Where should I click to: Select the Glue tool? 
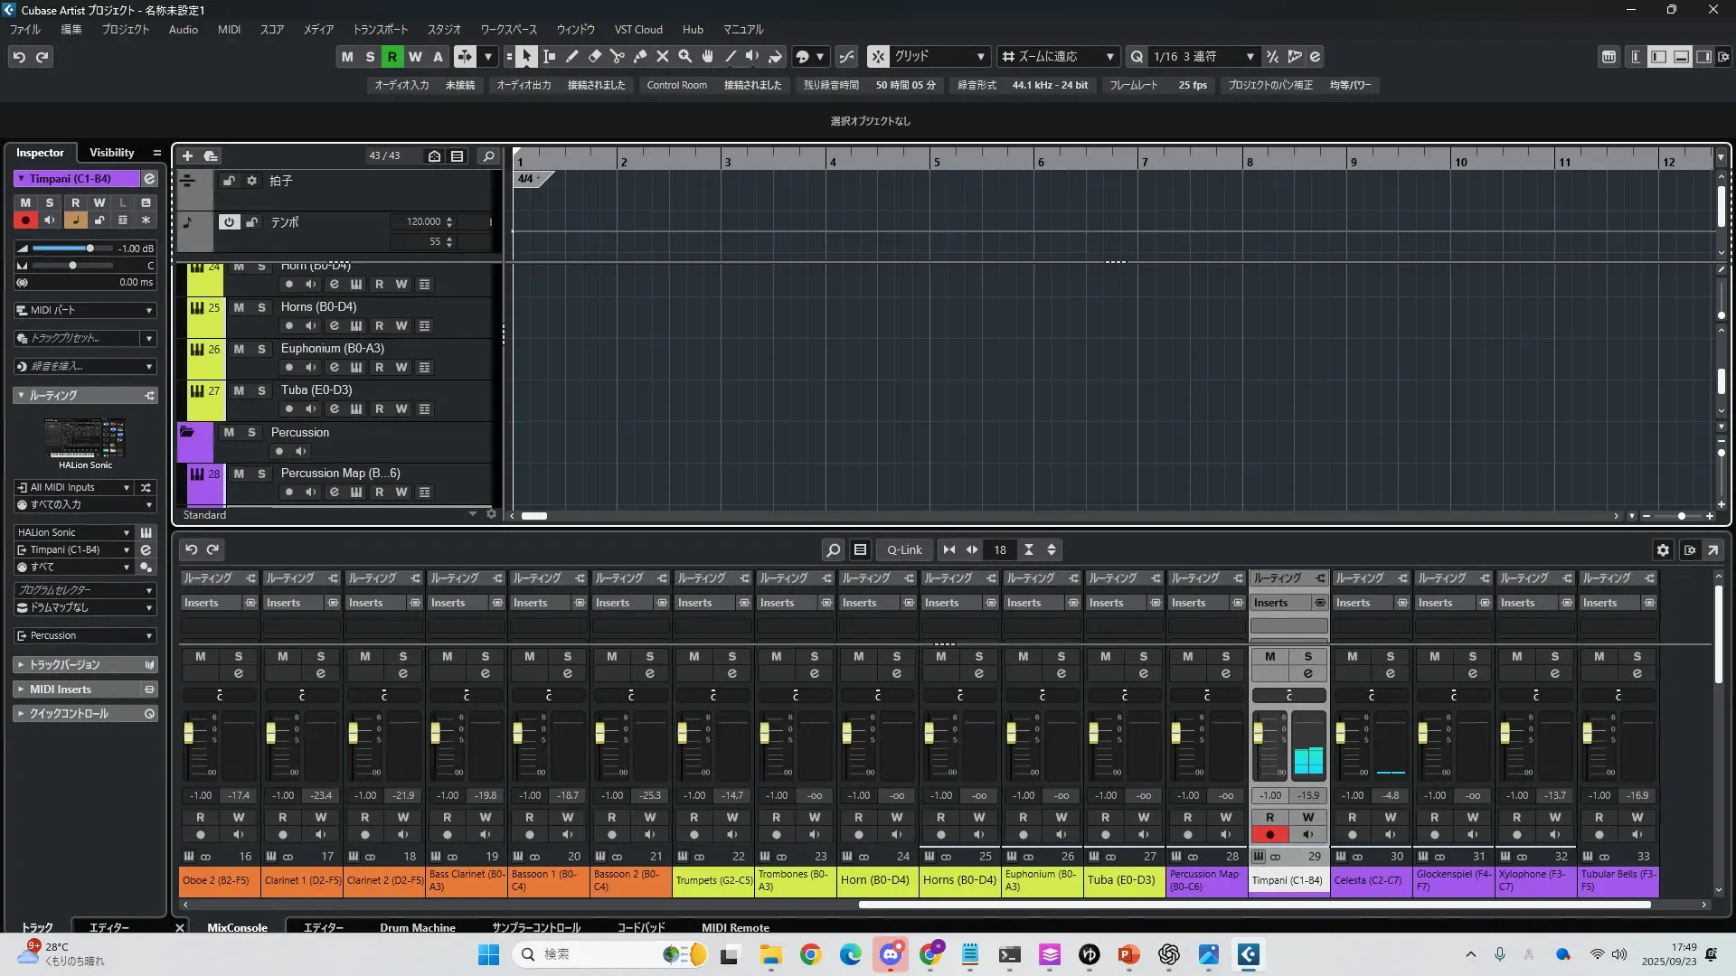click(x=640, y=57)
